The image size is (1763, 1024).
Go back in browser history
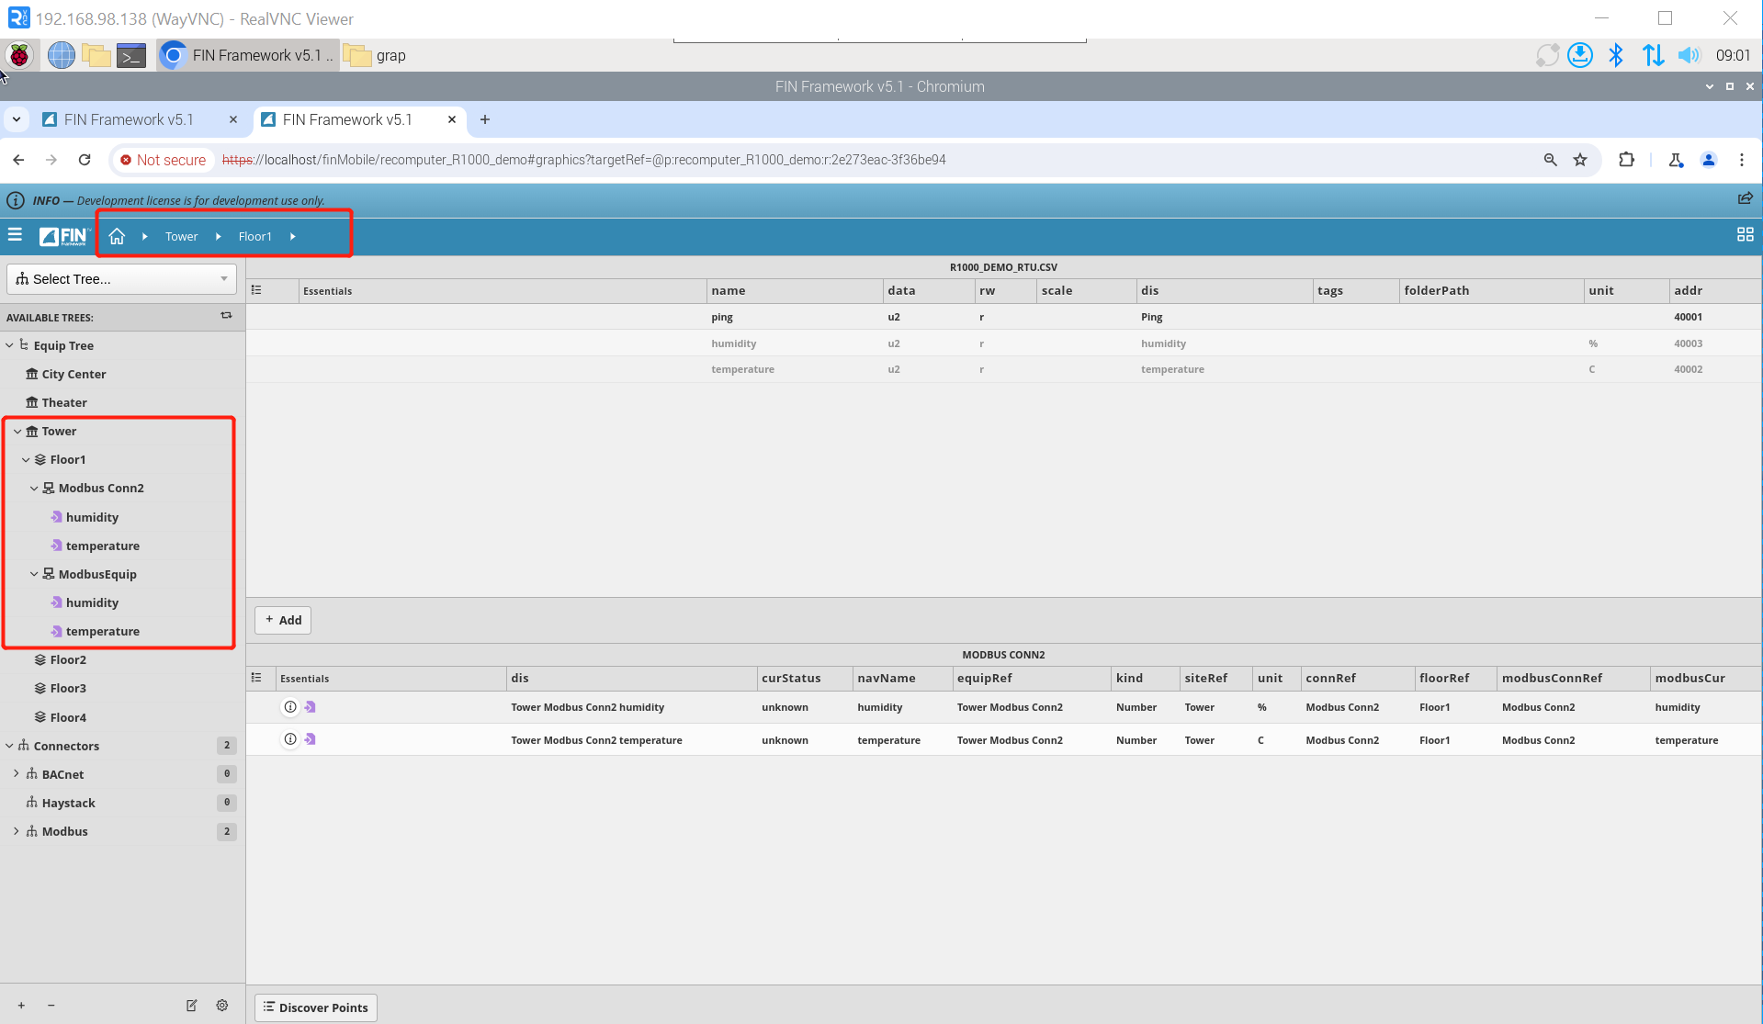(18, 160)
